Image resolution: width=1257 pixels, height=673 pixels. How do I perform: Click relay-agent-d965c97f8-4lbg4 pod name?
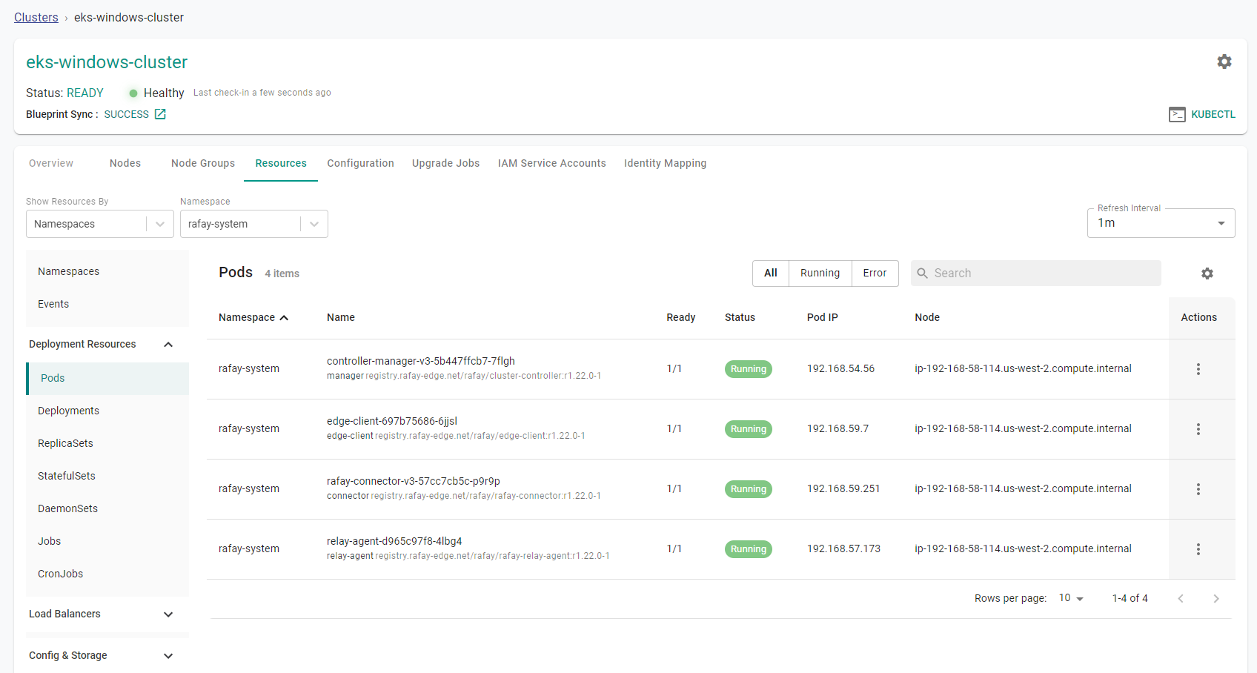coord(394,541)
